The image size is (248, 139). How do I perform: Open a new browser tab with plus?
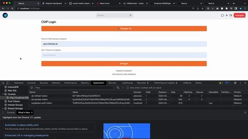(234, 3)
